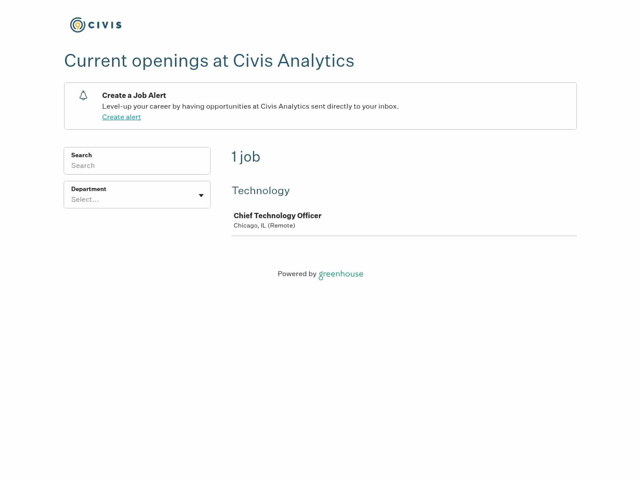641x481 pixels.
Task: Click the Civis wordmark in the header
Action: (105, 25)
